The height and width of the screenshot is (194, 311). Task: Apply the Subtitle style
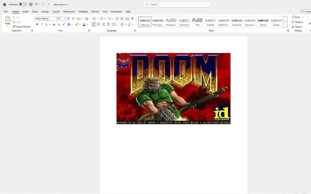pyautogui.click(x=210, y=22)
